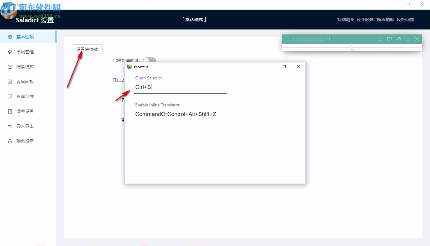Collapse the dict panel with the up chevron
The width and height of the screenshot is (430, 246).
352,49
